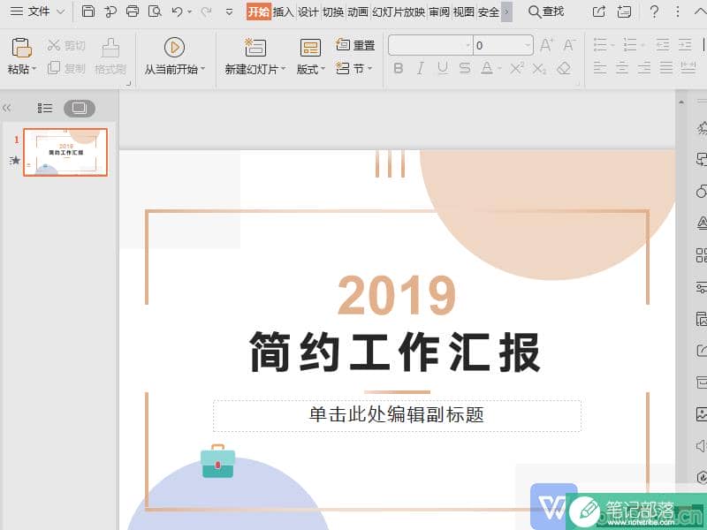Select slide 1 thumbnail
The image size is (707, 530).
click(65, 152)
